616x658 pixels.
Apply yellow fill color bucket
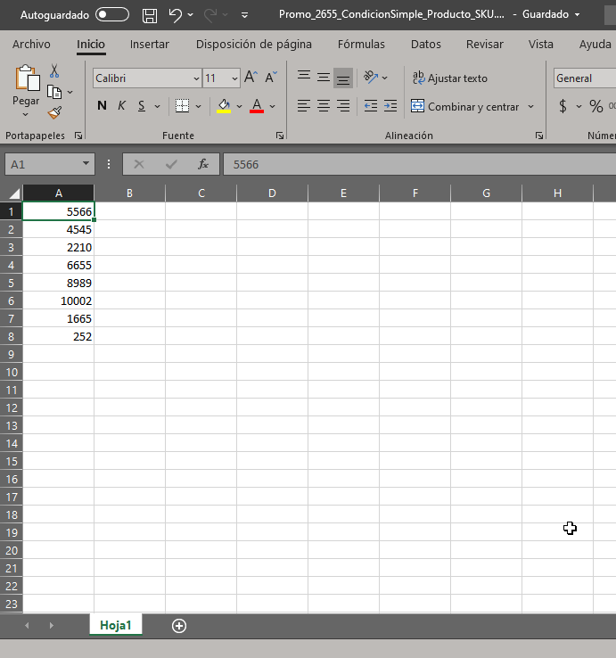[224, 106]
